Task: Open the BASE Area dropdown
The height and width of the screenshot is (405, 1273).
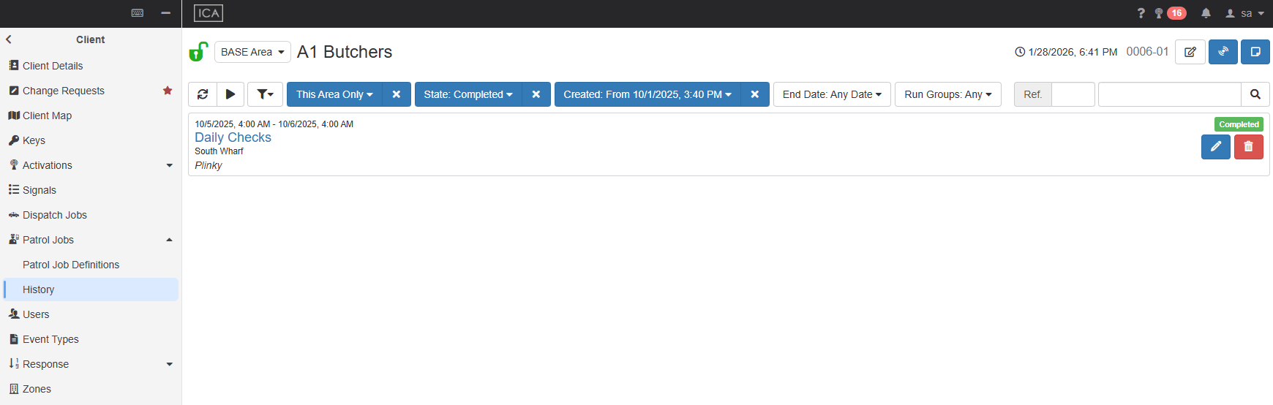Action: (x=252, y=52)
